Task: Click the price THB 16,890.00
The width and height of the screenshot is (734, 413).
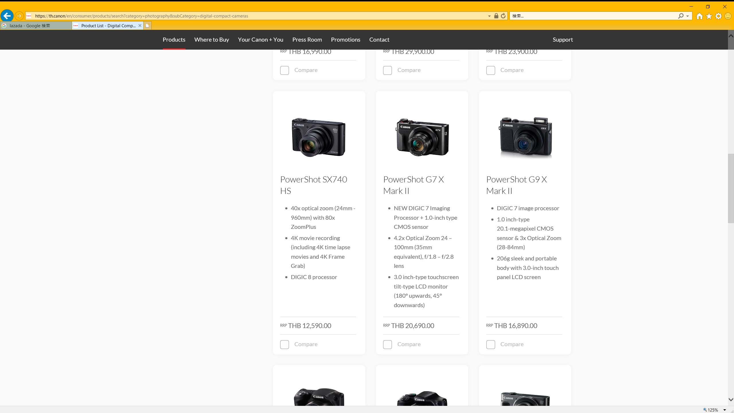Action: (x=516, y=326)
